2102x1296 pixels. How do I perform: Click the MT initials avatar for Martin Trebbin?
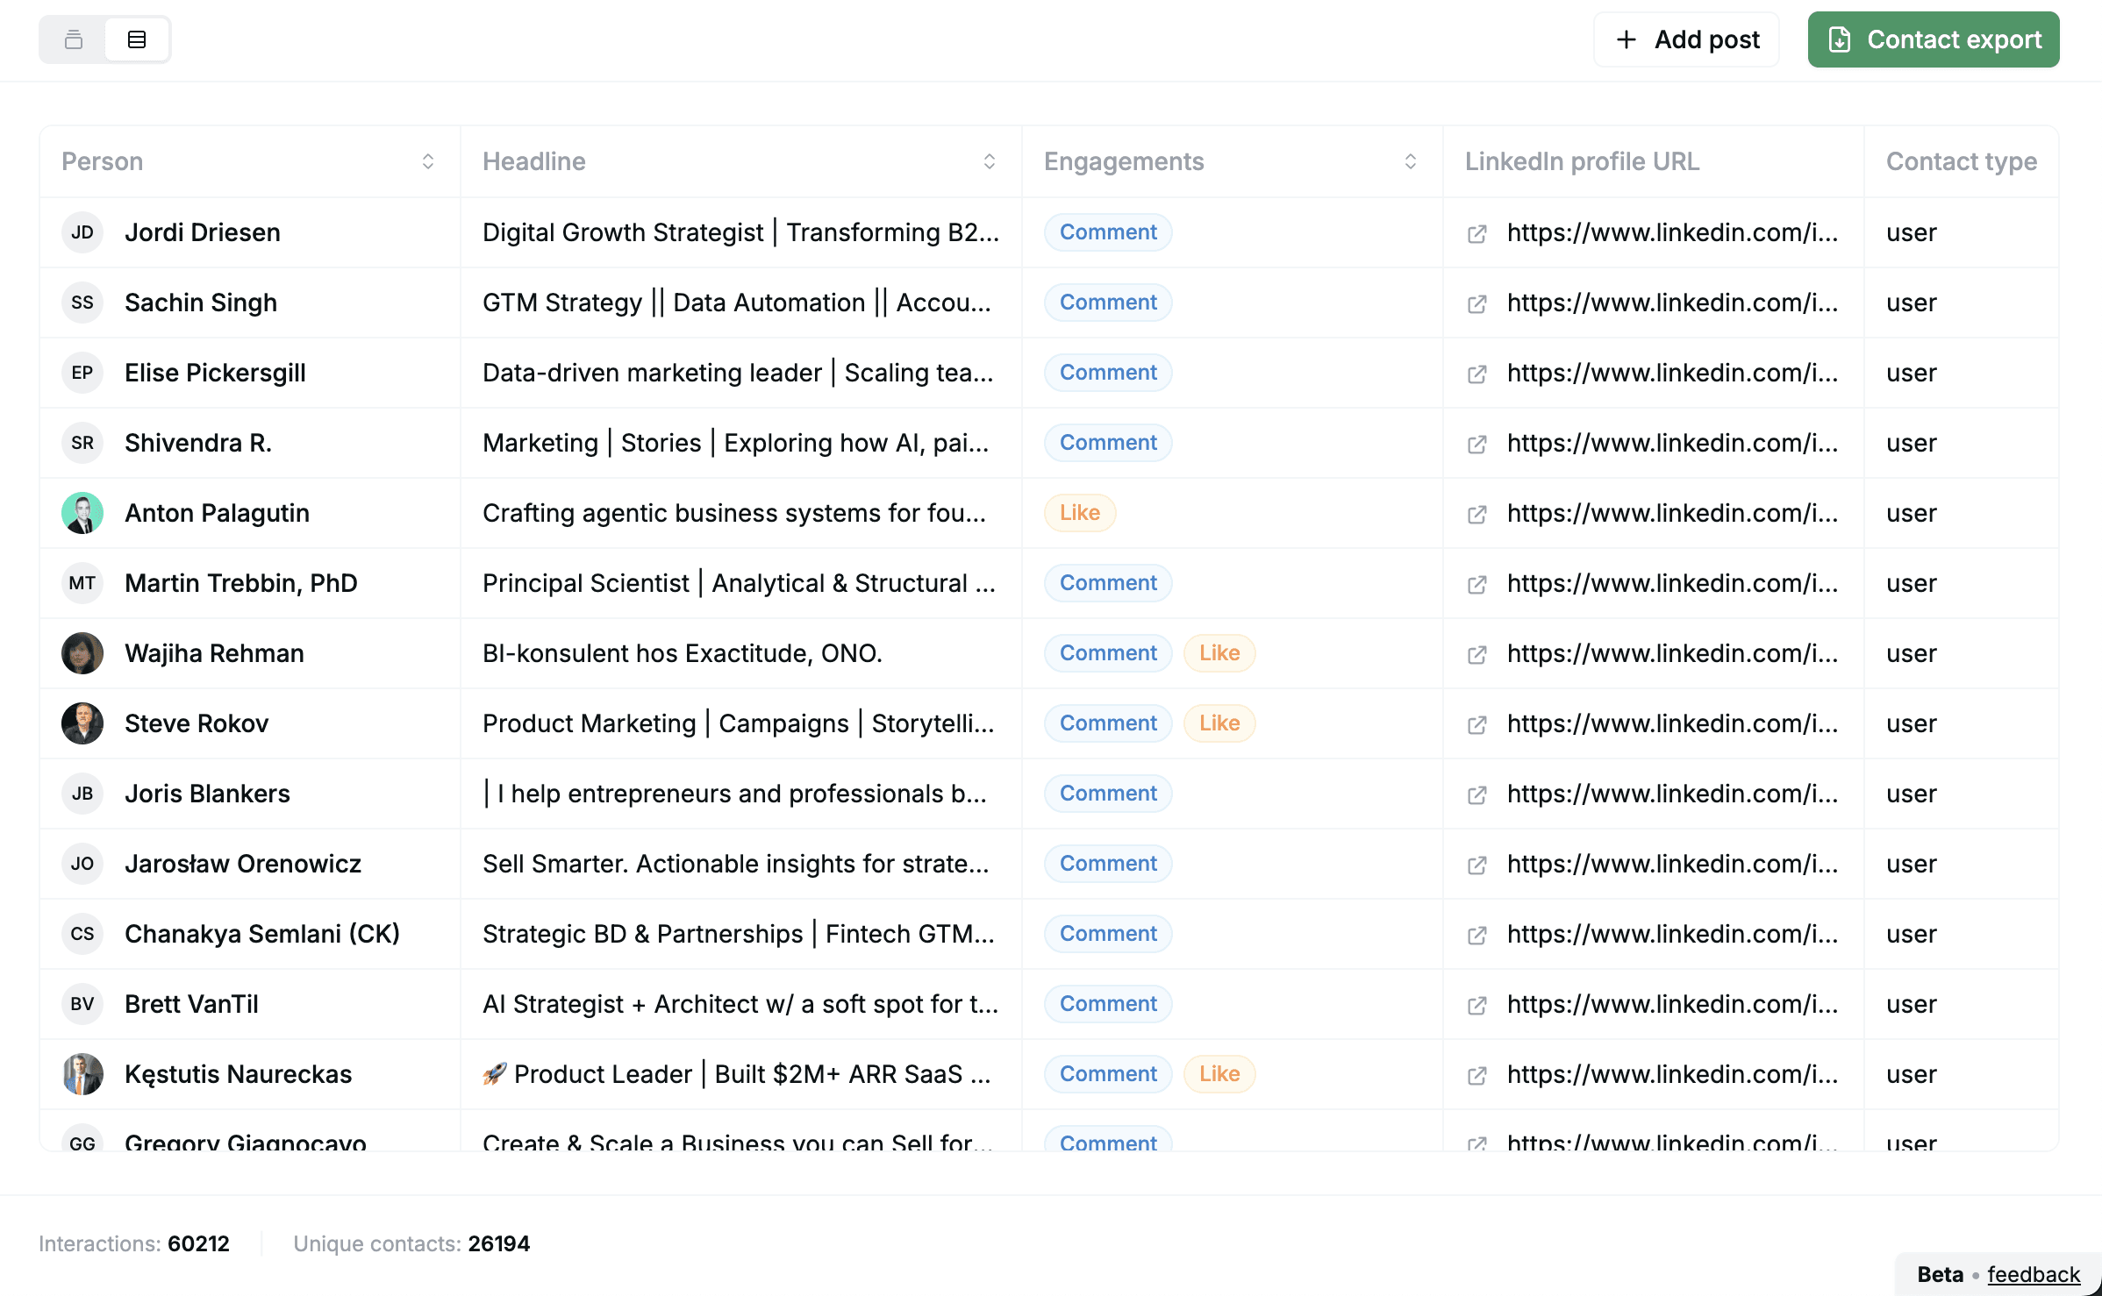[x=82, y=583]
